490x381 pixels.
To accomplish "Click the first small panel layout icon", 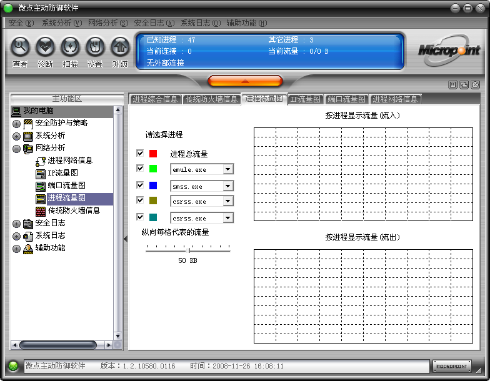I will 452,85.
